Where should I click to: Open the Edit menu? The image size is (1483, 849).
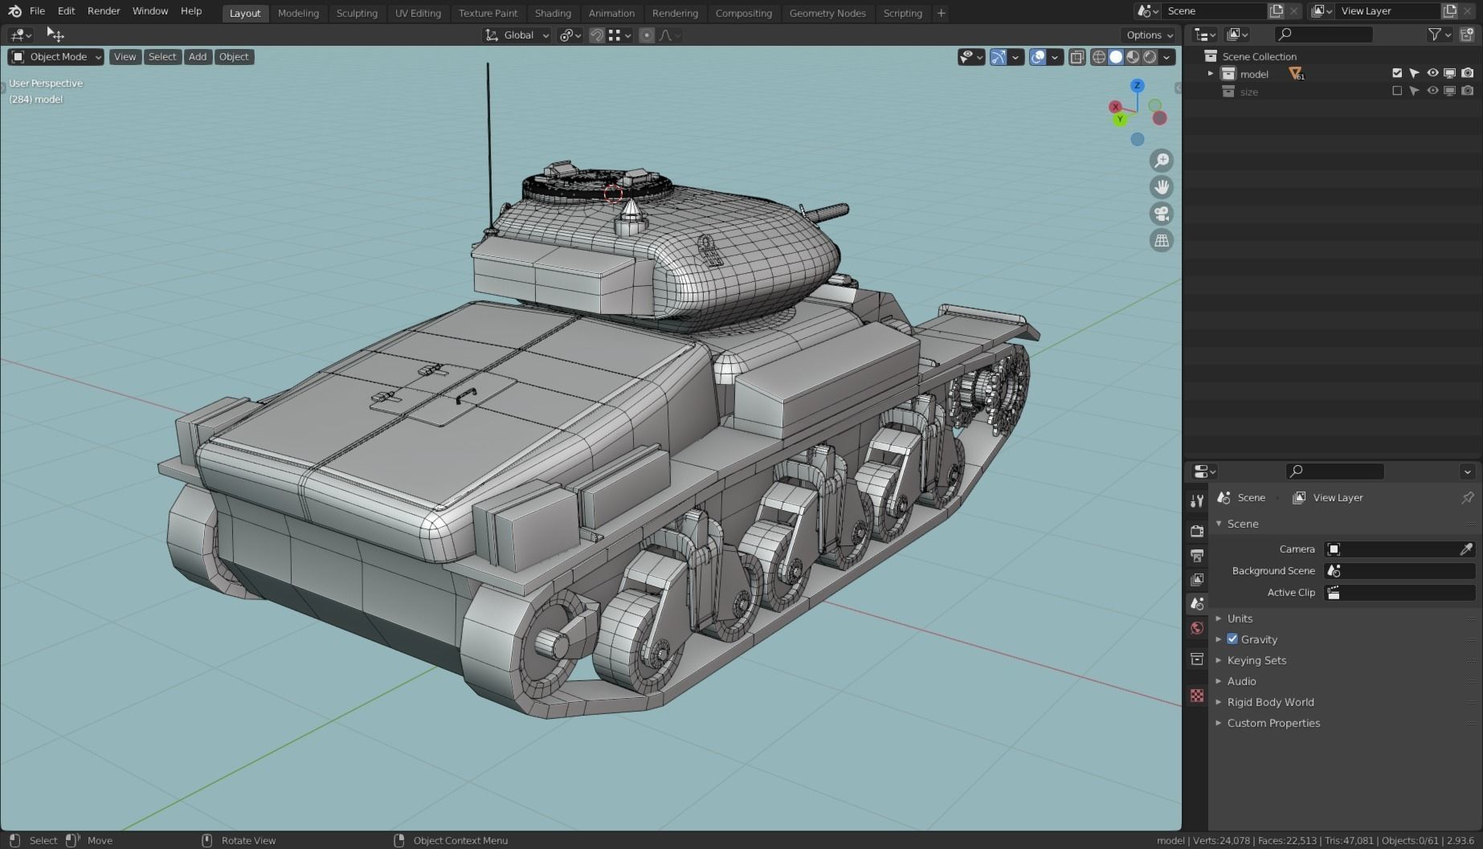pyautogui.click(x=66, y=11)
